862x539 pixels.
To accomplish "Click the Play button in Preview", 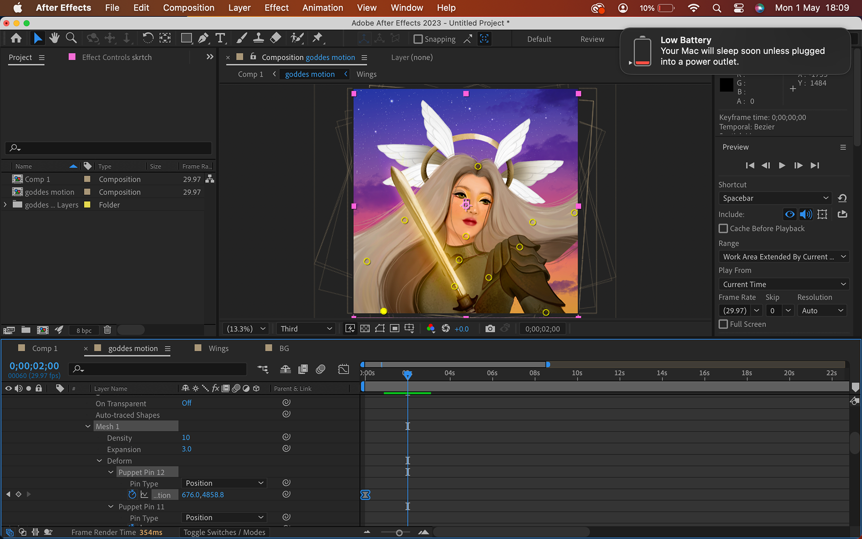I will (782, 165).
